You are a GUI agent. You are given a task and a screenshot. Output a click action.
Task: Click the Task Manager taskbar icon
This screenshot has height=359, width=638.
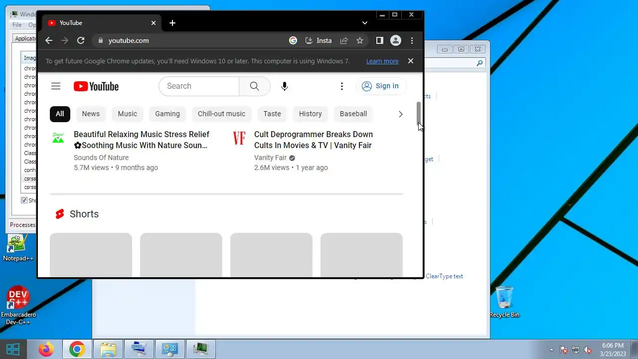coord(201,349)
